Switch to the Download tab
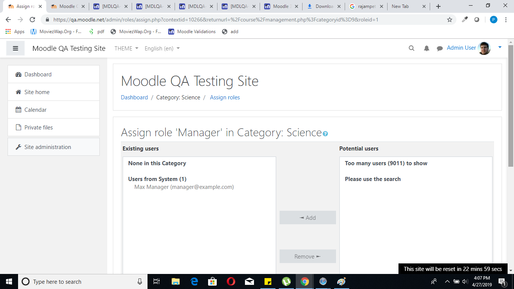This screenshot has height=289, width=514. coord(324,6)
